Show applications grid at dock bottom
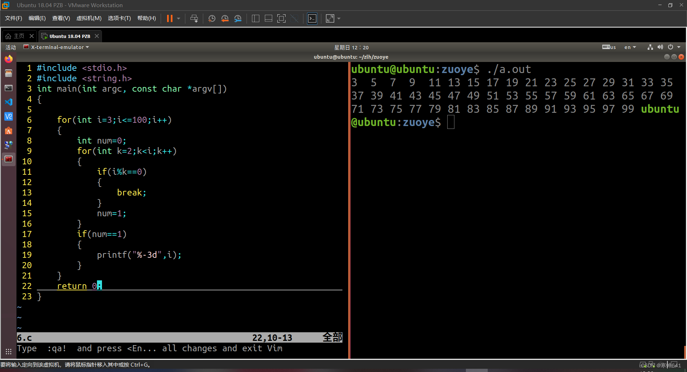 [x=9, y=352]
